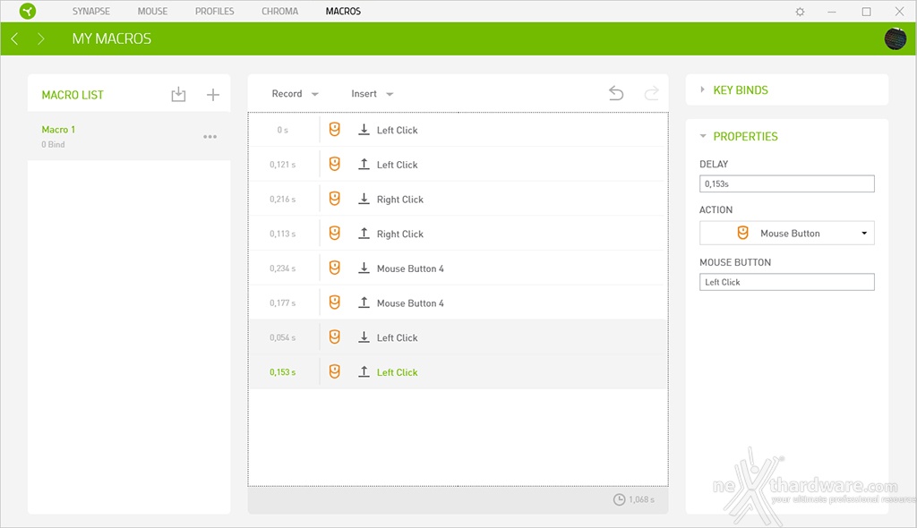
Task: Select the first Left Click press label
Action: click(397, 130)
